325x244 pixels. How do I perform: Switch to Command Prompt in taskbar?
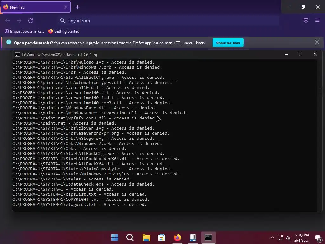coord(208,238)
